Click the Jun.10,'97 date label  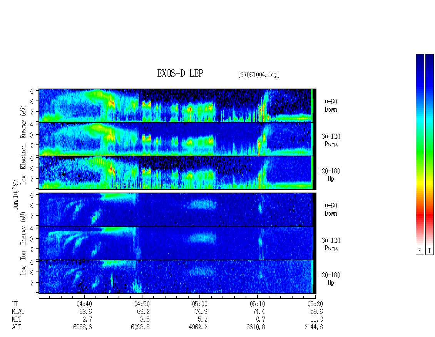(x=15, y=194)
